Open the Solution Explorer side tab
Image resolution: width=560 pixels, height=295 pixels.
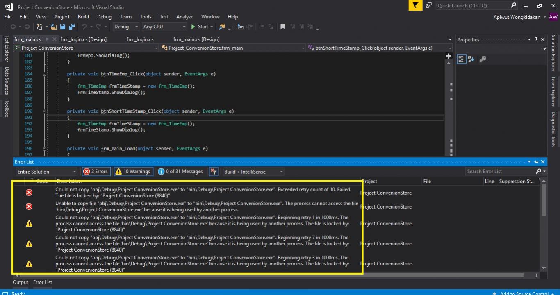point(553,53)
